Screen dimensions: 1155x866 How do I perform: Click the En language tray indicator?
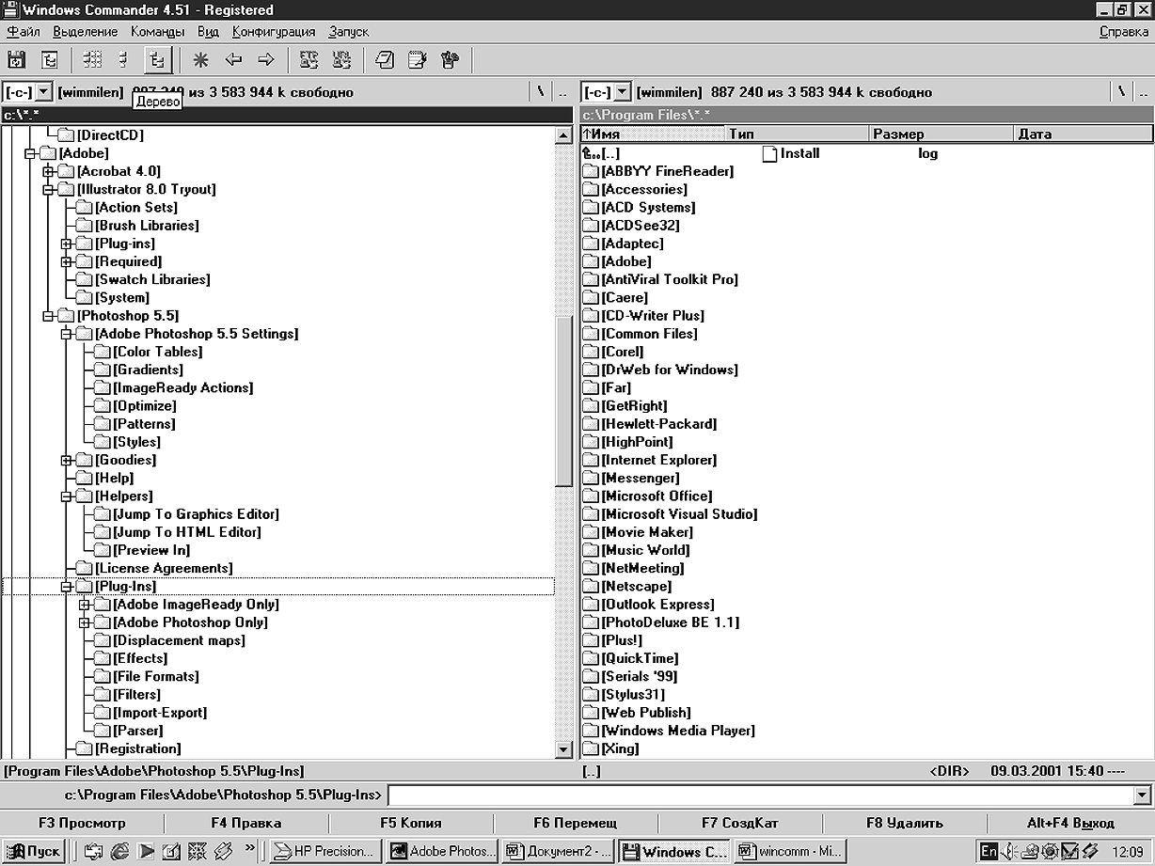click(x=989, y=851)
